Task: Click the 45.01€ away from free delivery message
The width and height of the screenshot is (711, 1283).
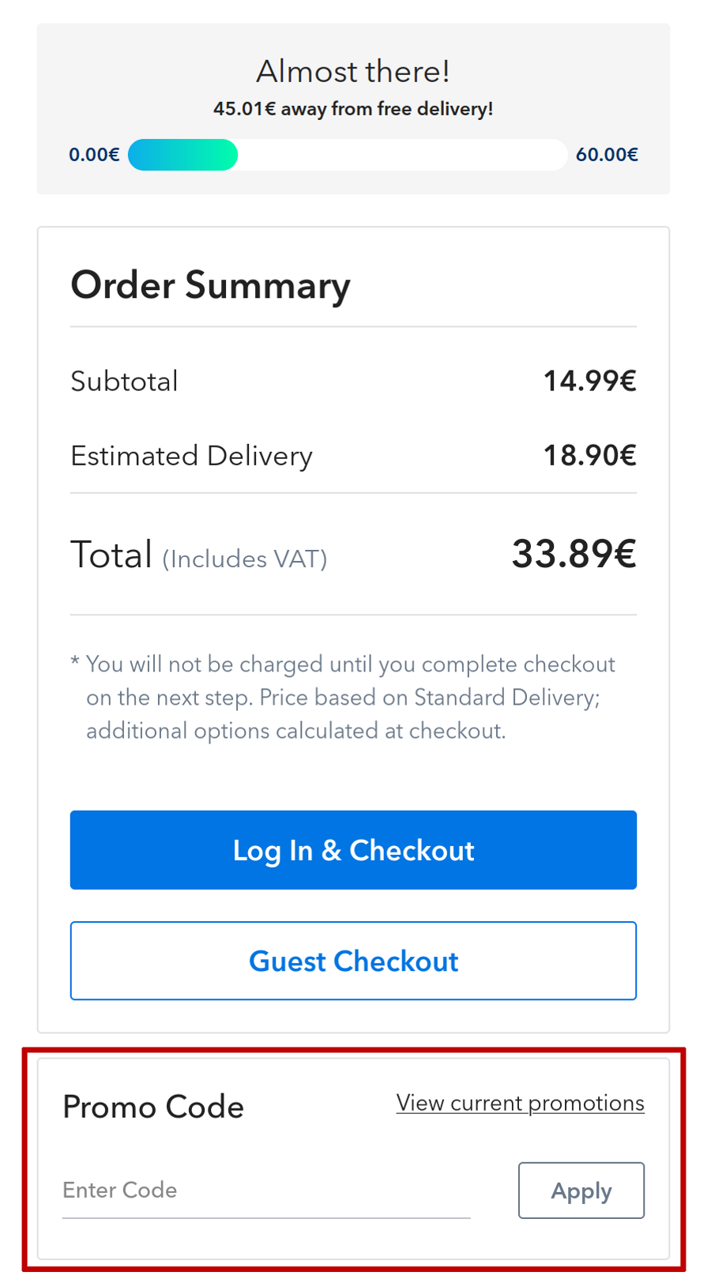Action: [x=353, y=109]
